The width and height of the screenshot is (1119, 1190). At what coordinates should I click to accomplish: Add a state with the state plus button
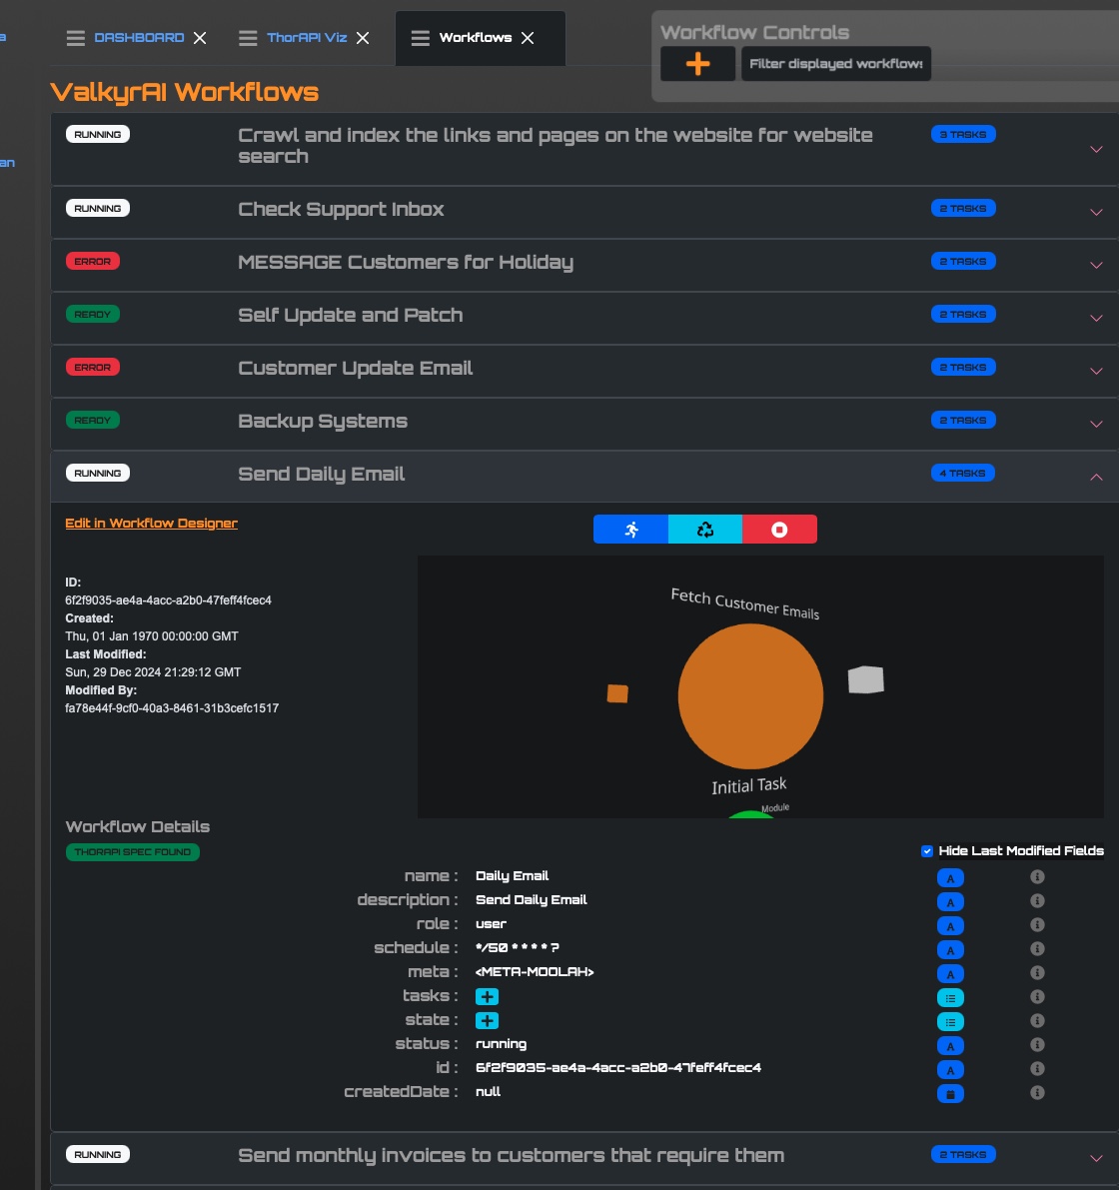pos(487,1021)
